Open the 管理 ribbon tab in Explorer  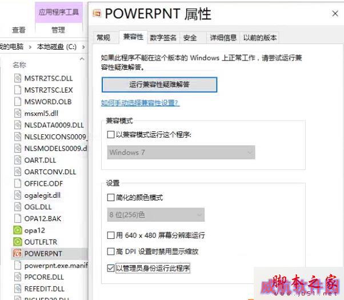[58, 30]
